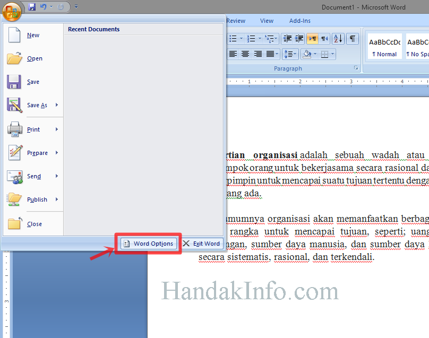This screenshot has height=338, width=429.
Task: Click the Redo icon in Quick Access
Action: point(61,7)
